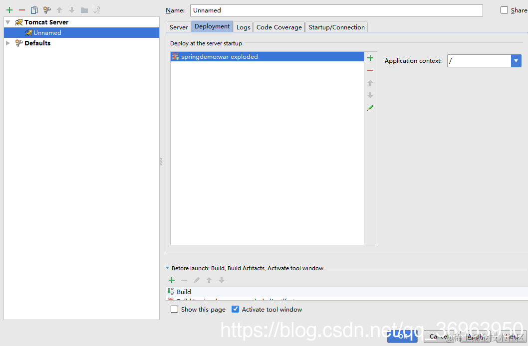
Task: Select the Deployment tab
Action: click(212, 26)
